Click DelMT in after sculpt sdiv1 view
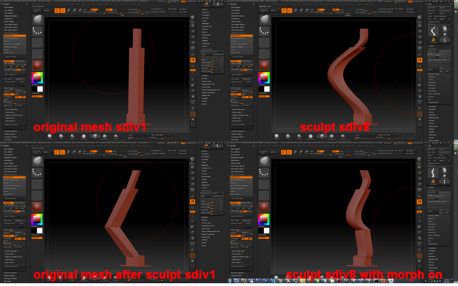This screenshot has height=286, width=458. pyautogui.click(x=206, y=196)
